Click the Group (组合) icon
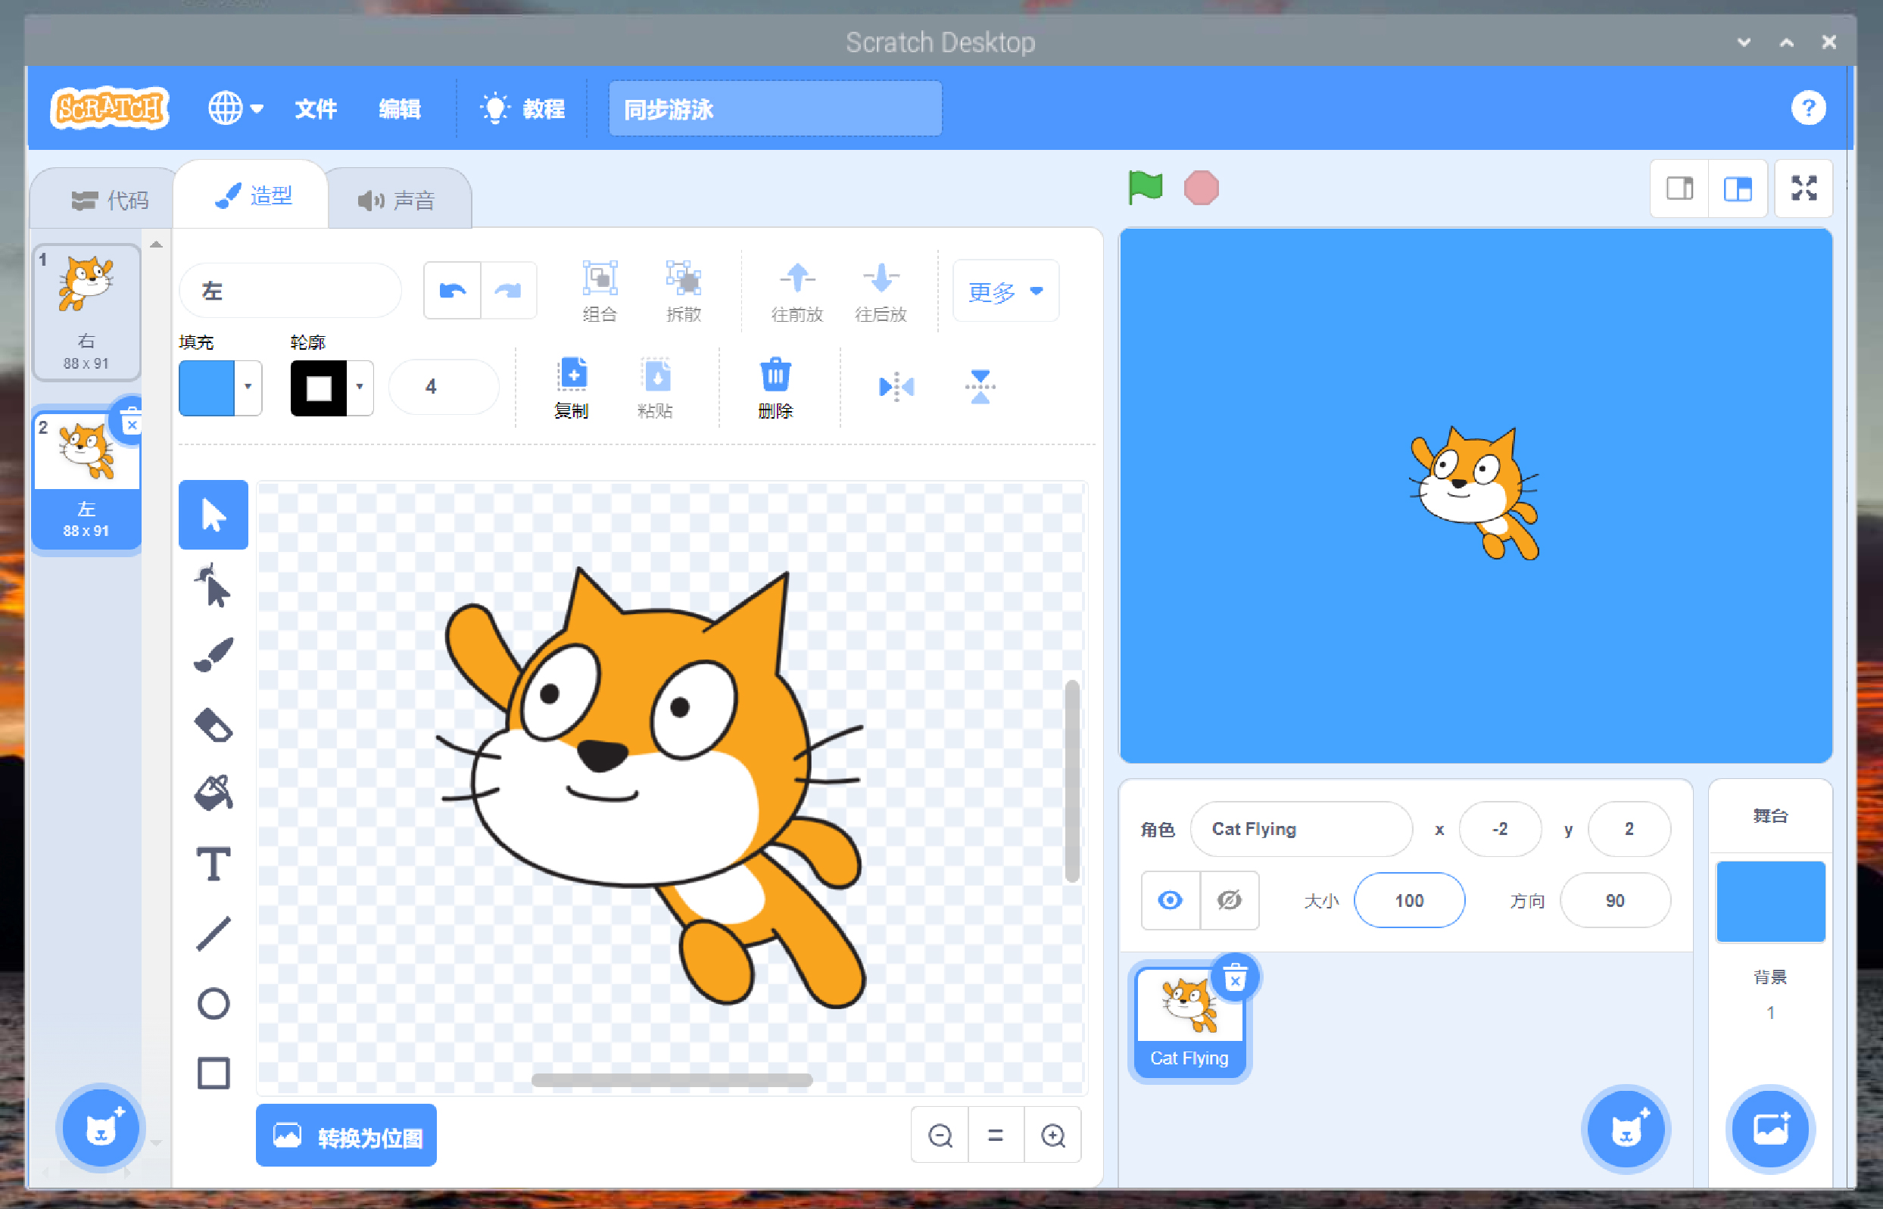The image size is (1883, 1209). pyautogui.click(x=600, y=291)
